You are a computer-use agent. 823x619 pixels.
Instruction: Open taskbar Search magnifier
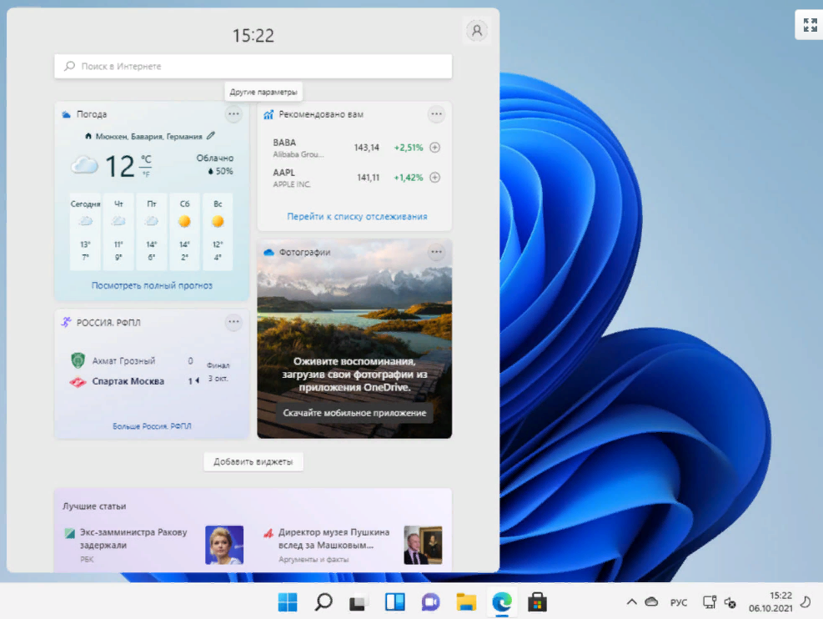coord(324,601)
